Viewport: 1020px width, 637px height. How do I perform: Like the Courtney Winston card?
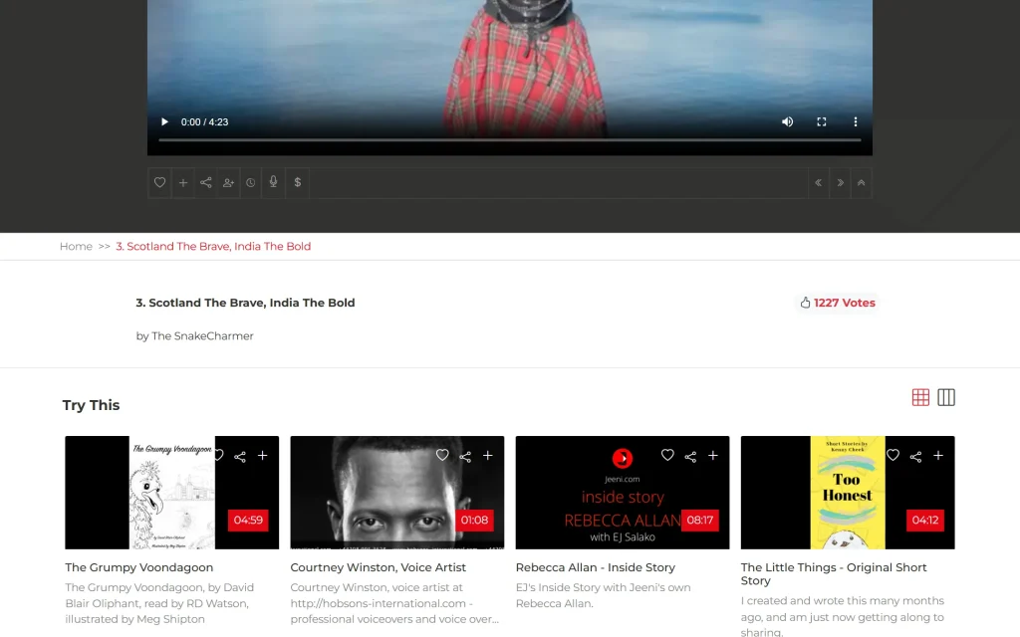[442, 455]
